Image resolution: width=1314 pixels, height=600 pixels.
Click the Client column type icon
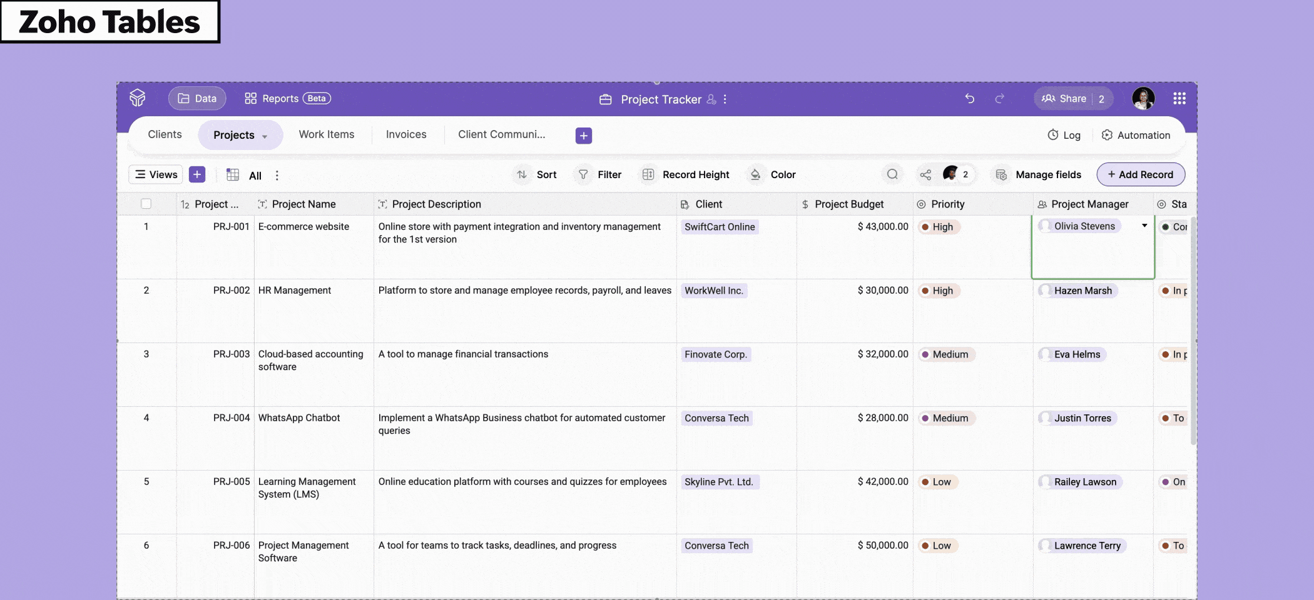[685, 204]
